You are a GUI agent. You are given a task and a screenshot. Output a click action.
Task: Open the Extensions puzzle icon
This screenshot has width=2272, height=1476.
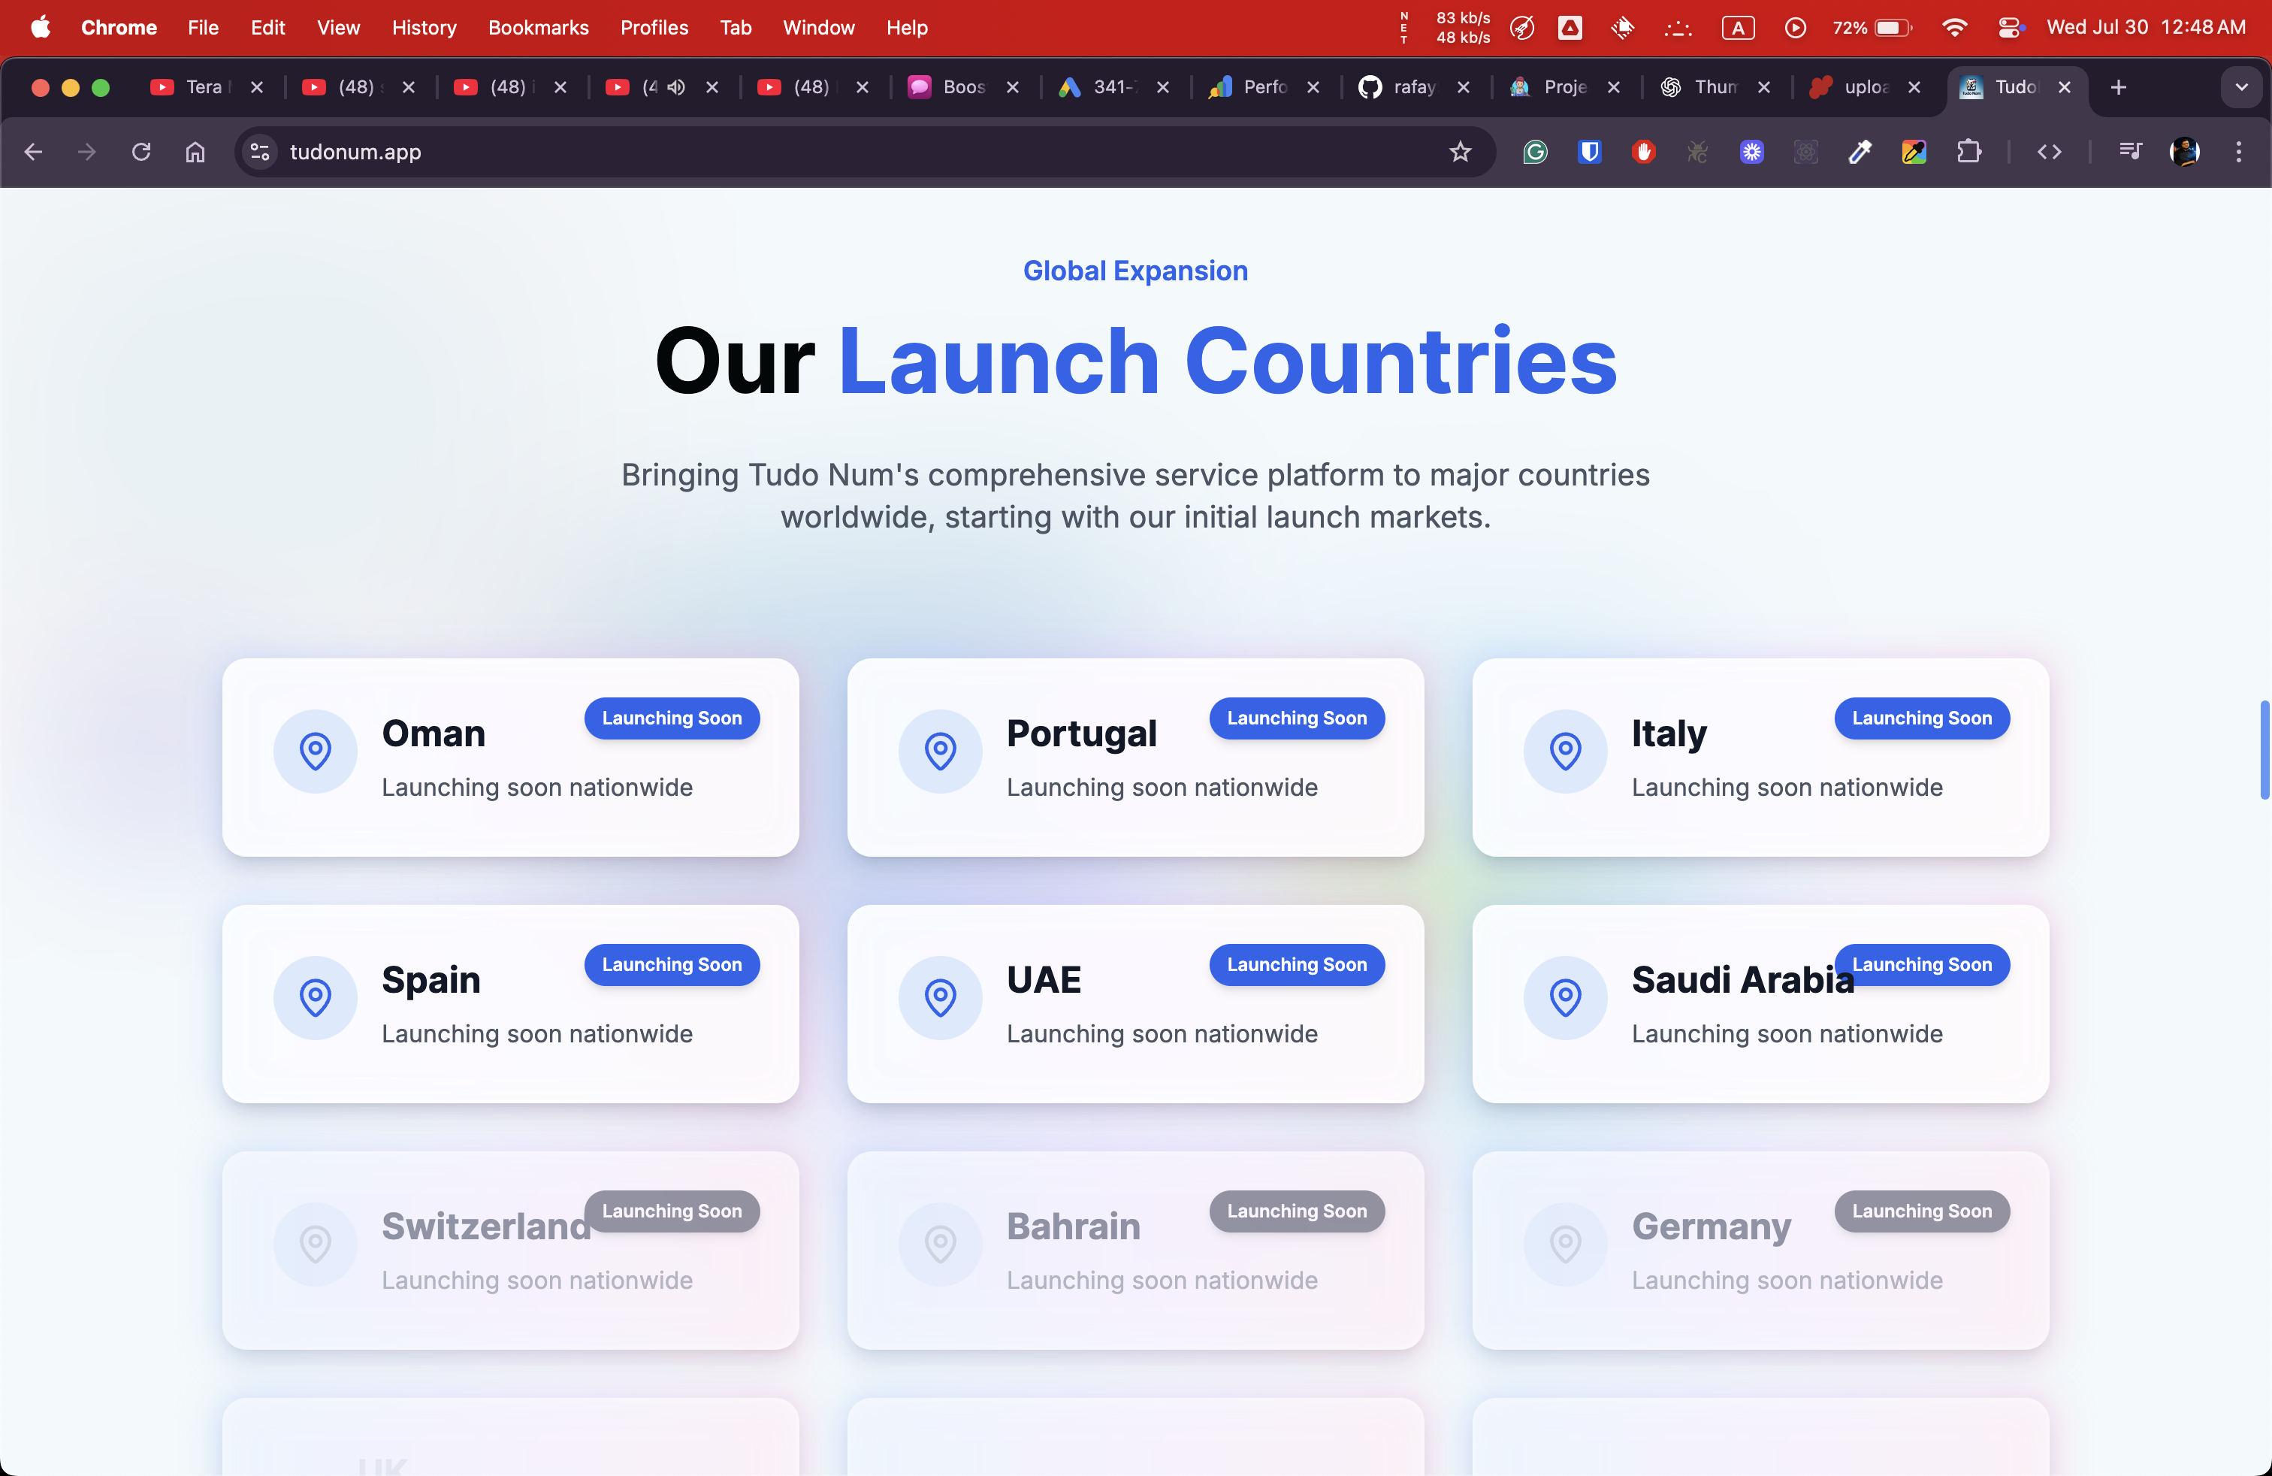[x=1968, y=152]
